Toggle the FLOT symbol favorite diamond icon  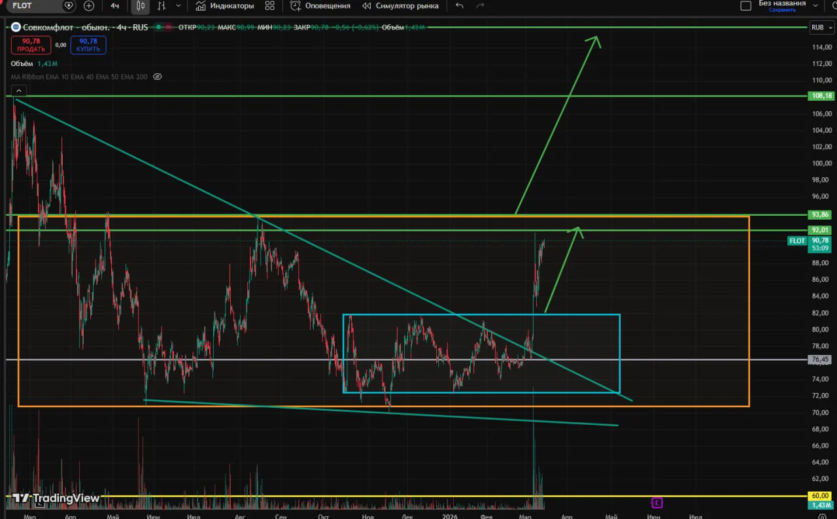[x=69, y=6]
